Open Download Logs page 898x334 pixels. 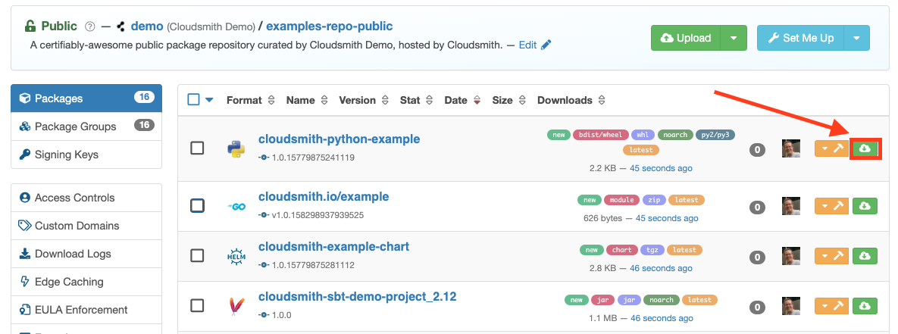click(86, 254)
